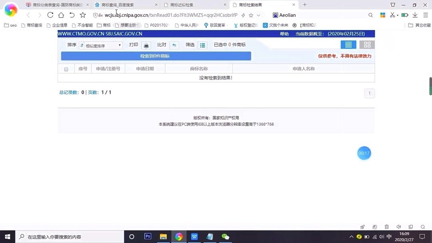The height and width of the screenshot is (243, 432).
Task: Click the 帮助 link on the blue bar
Action: tap(284, 34)
